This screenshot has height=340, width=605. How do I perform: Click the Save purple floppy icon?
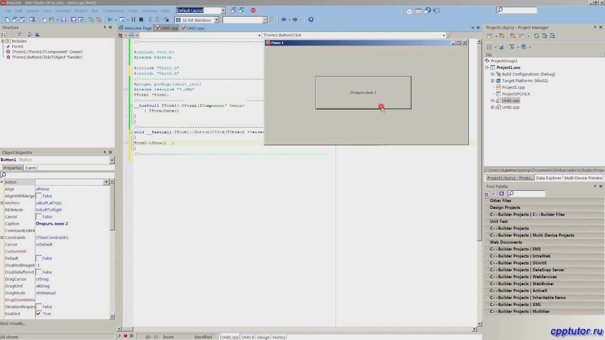63,20
